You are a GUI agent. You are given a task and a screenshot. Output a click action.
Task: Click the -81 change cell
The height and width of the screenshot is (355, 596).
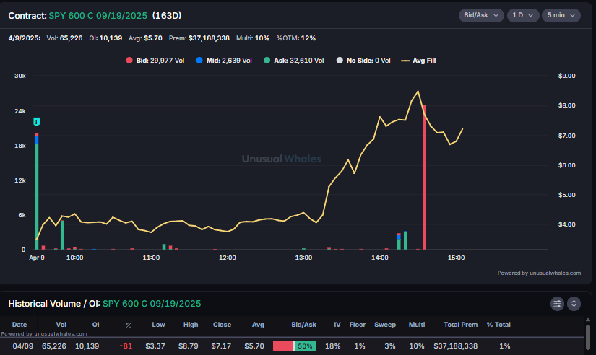126,346
